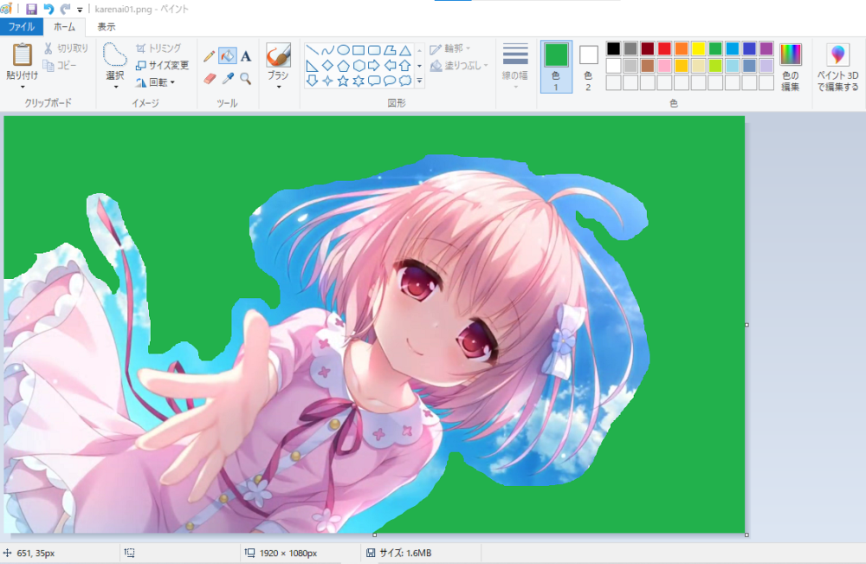The height and width of the screenshot is (564, 866).
Task: Click the Undo arrow in title bar
Action: (48, 9)
